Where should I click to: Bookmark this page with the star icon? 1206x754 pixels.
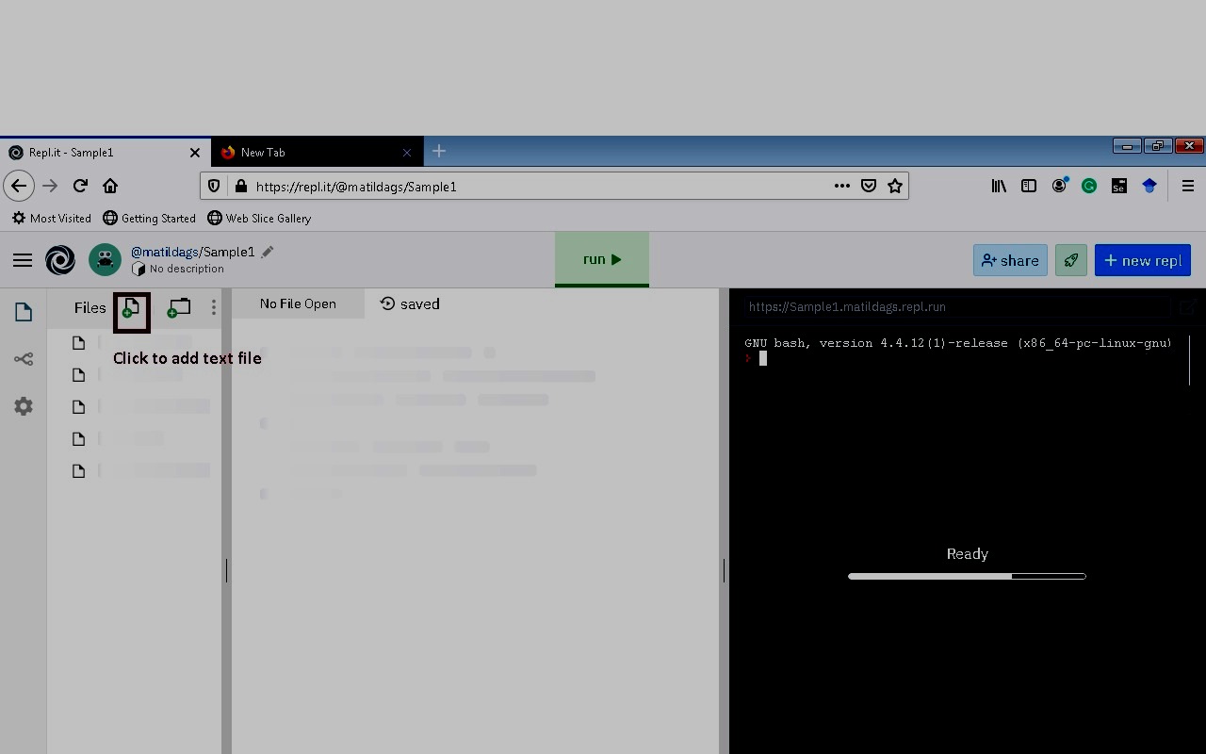point(894,186)
